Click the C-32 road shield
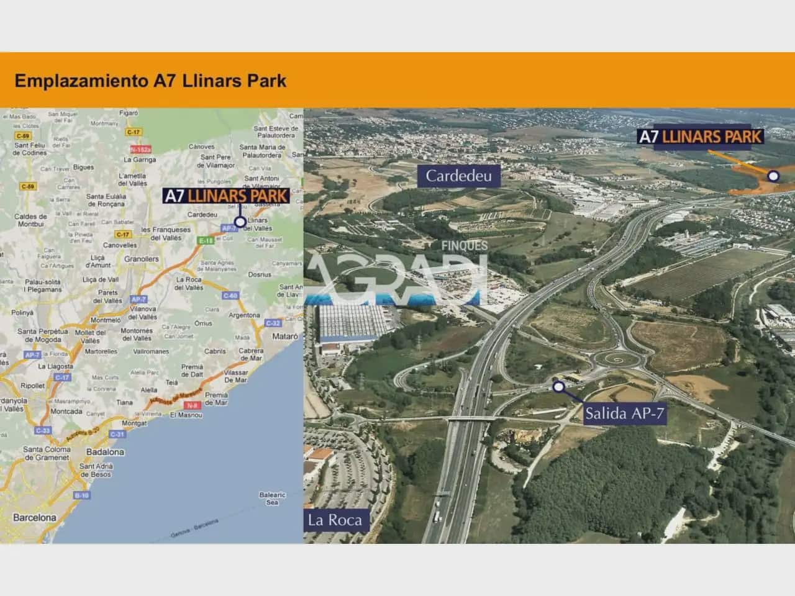The image size is (795, 596). pos(273,323)
